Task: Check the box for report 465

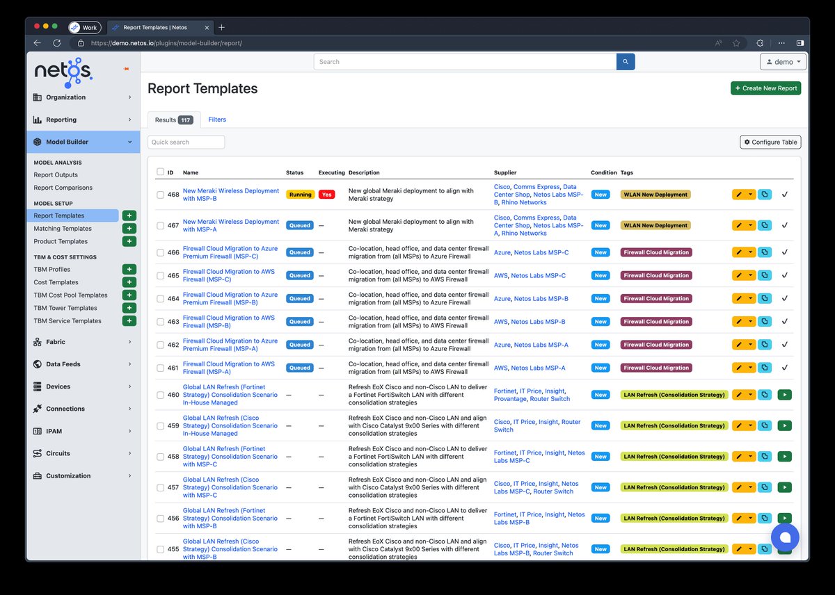Action: [x=161, y=275]
